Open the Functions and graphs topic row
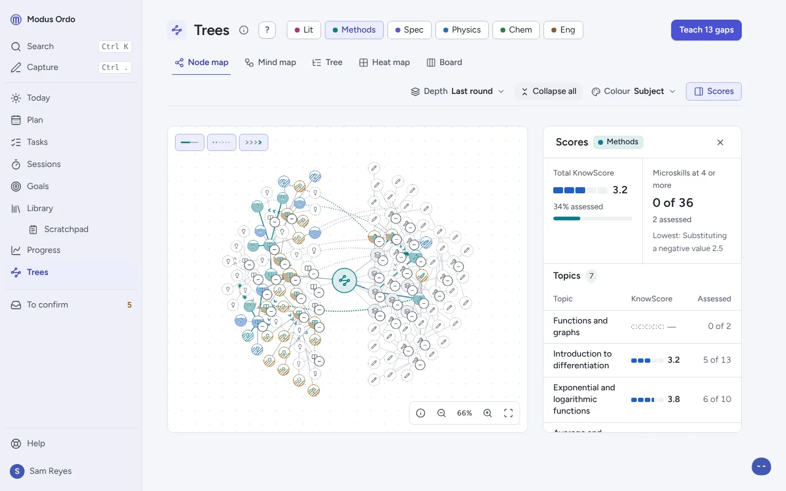Image resolution: width=786 pixels, height=491 pixels. (x=642, y=327)
